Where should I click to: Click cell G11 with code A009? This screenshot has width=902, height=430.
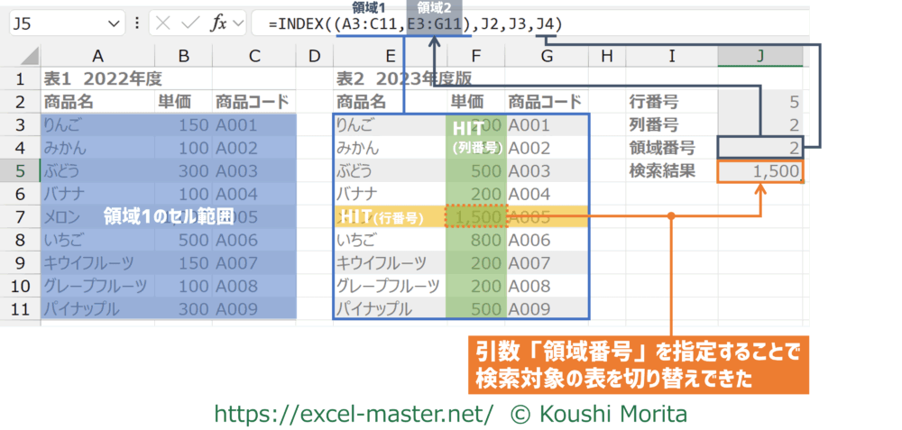point(547,308)
